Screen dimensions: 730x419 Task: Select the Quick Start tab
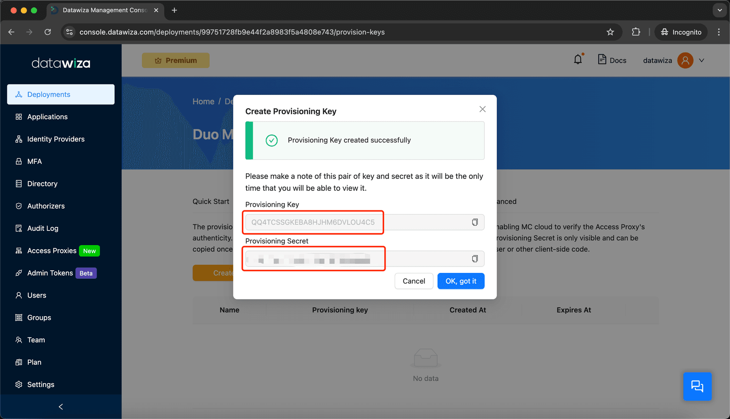(211, 201)
